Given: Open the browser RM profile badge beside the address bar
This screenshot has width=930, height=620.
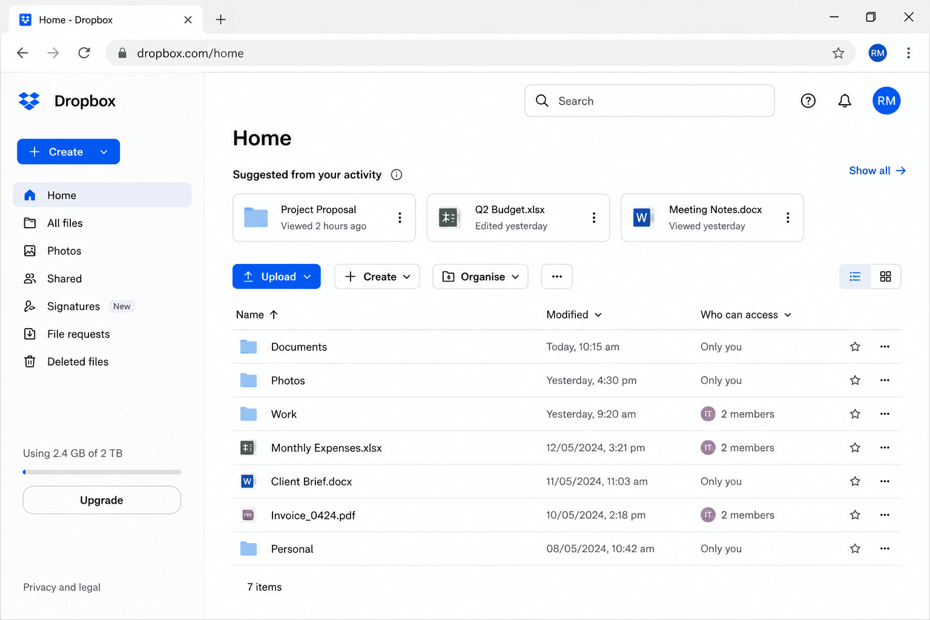Looking at the screenshot, I should [x=877, y=53].
